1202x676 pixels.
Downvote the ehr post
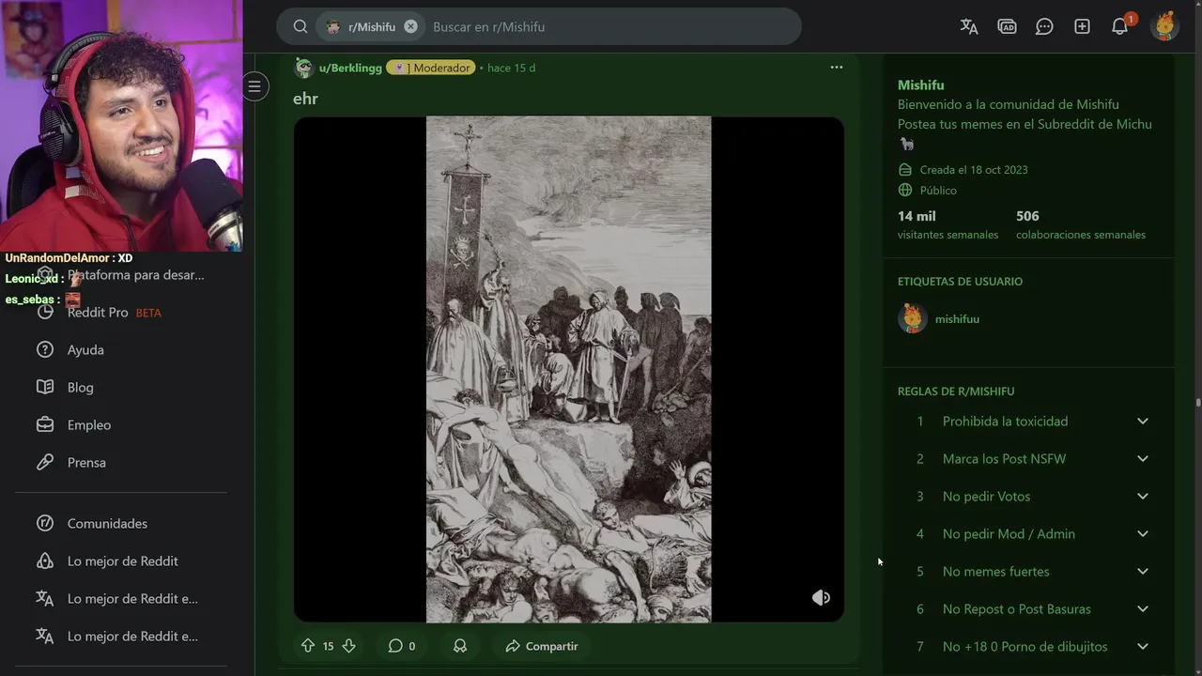pos(348,646)
